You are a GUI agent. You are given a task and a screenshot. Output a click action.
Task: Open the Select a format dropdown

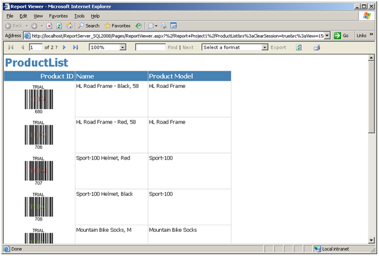pos(265,48)
